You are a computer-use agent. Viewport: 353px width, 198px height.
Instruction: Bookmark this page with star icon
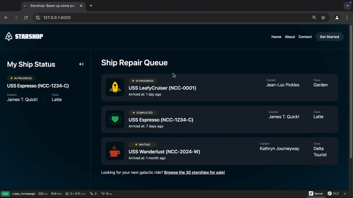pyautogui.click(x=323, y=17)
